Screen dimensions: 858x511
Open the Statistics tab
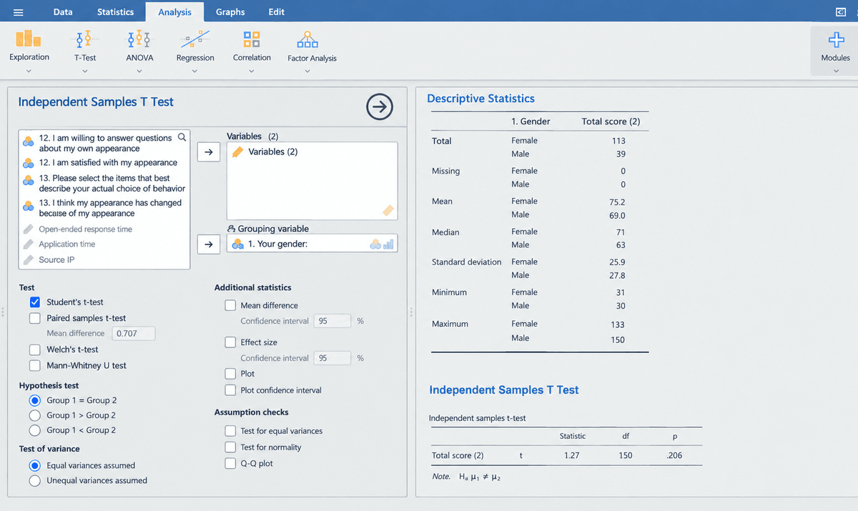[115, 12]
